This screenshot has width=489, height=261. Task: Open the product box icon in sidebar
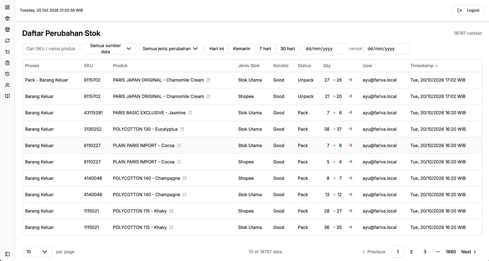tap(7, 19)
